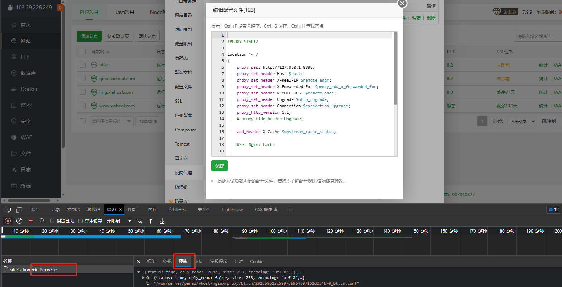Switch to the Java项目 tab
The height and width of the screenshot is (287, 562).
click(x=125, y=12)
